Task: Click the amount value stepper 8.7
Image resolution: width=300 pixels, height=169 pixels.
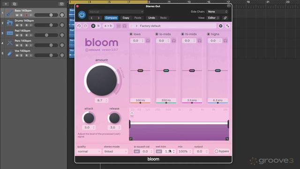Action: [x=102, y=100]
